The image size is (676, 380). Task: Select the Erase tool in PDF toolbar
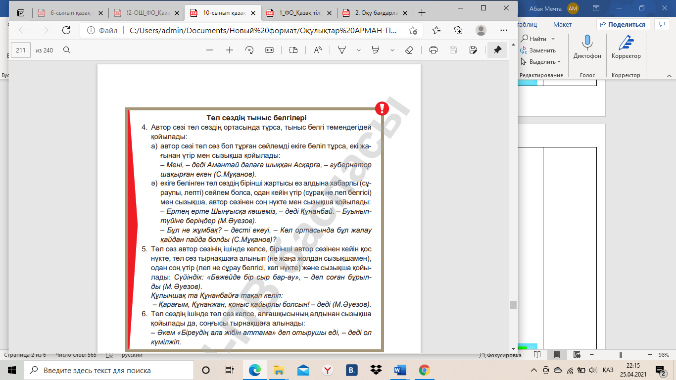[x=409, y=50]
